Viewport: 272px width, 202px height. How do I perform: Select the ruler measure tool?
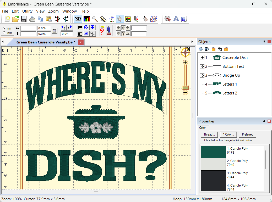(103, 19)
